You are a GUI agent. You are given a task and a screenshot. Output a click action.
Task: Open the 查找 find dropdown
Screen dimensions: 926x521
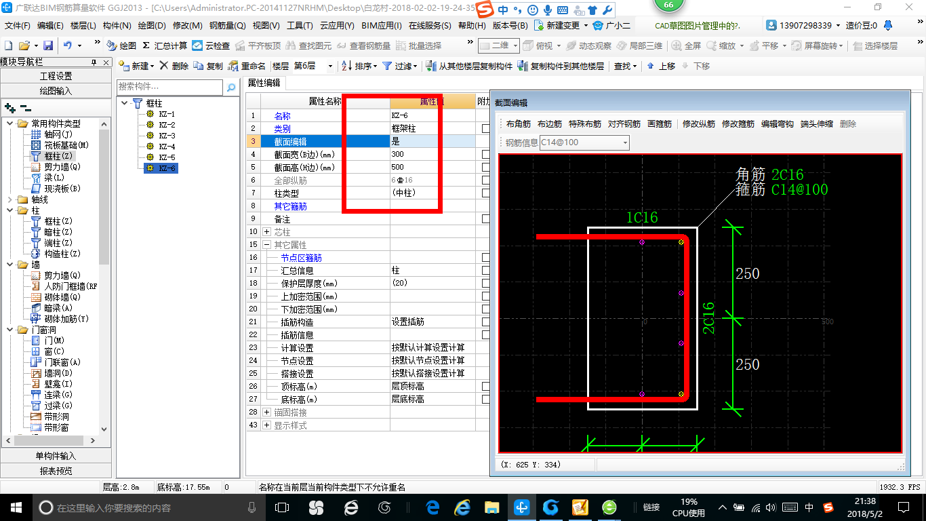click(x=635, y=66)
